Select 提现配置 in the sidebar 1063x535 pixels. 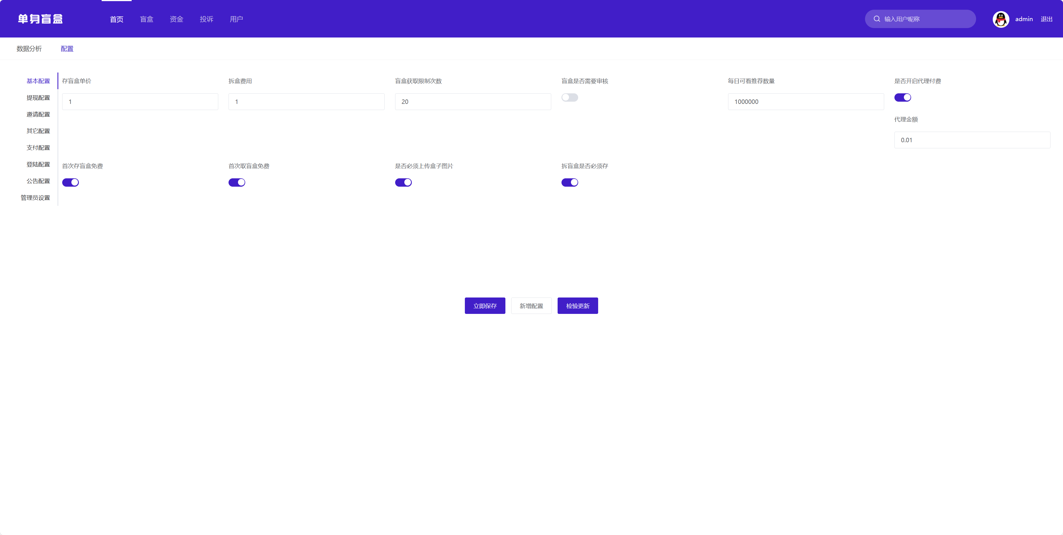[x=38, y=98]
